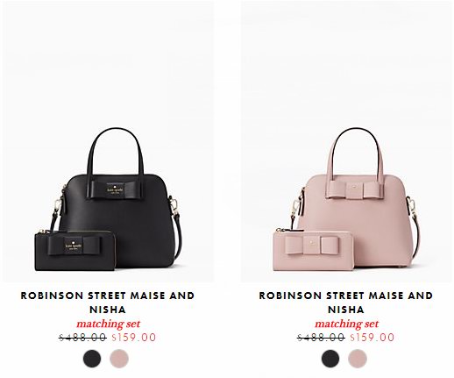Click the pink handbag's top handle
The image size is (454, 378).
[357, 151]
